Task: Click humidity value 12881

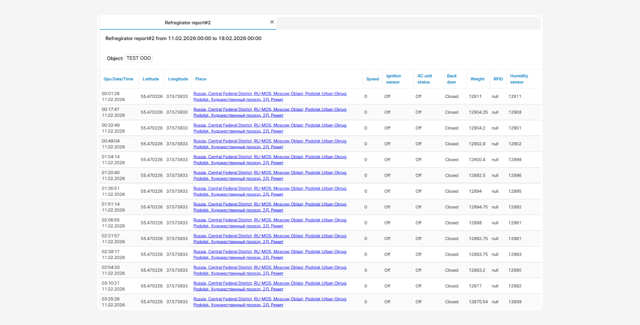Action: pos(515,239)
